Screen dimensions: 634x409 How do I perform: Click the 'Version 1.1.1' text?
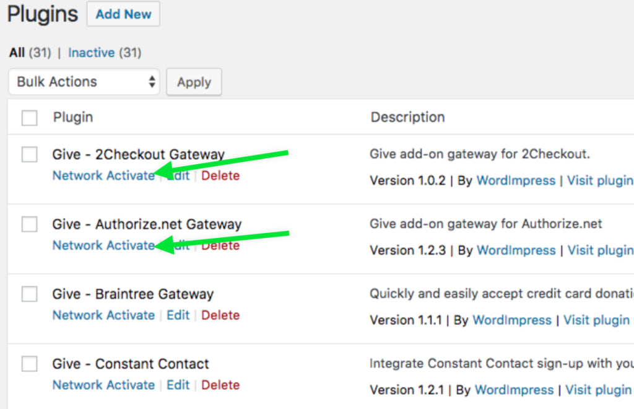406,320
